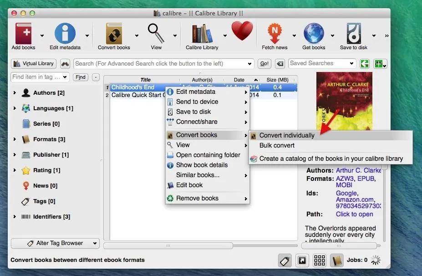The height and width of the screenshot is (276, 422).
Task: Toggle the tag browser status bar icon
Action: (285, 261)
